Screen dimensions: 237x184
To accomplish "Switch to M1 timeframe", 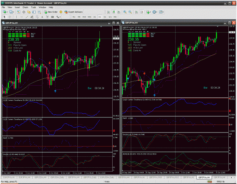I will click(74, 17).
